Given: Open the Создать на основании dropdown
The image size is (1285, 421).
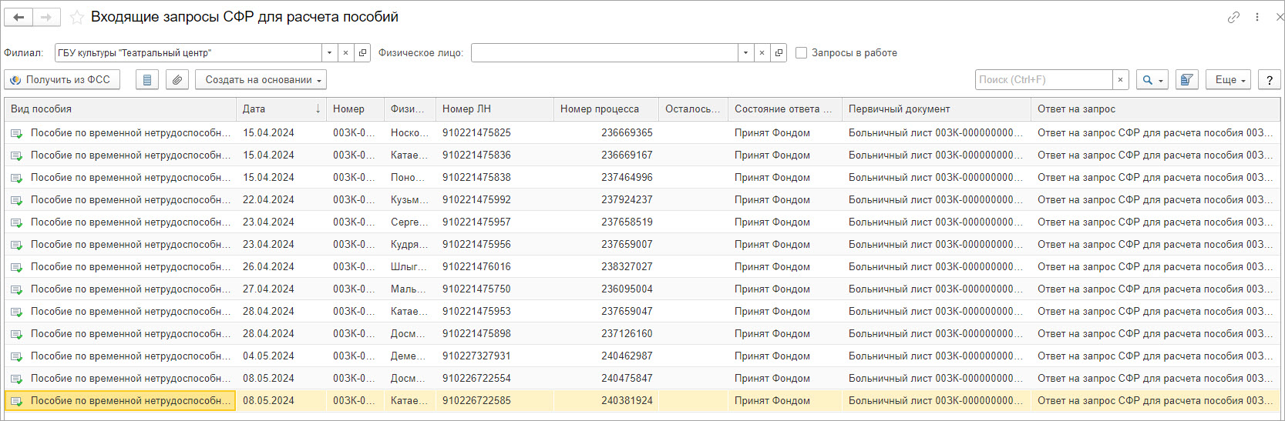Looking at the screenshot, I should click(x=261, y=80).
